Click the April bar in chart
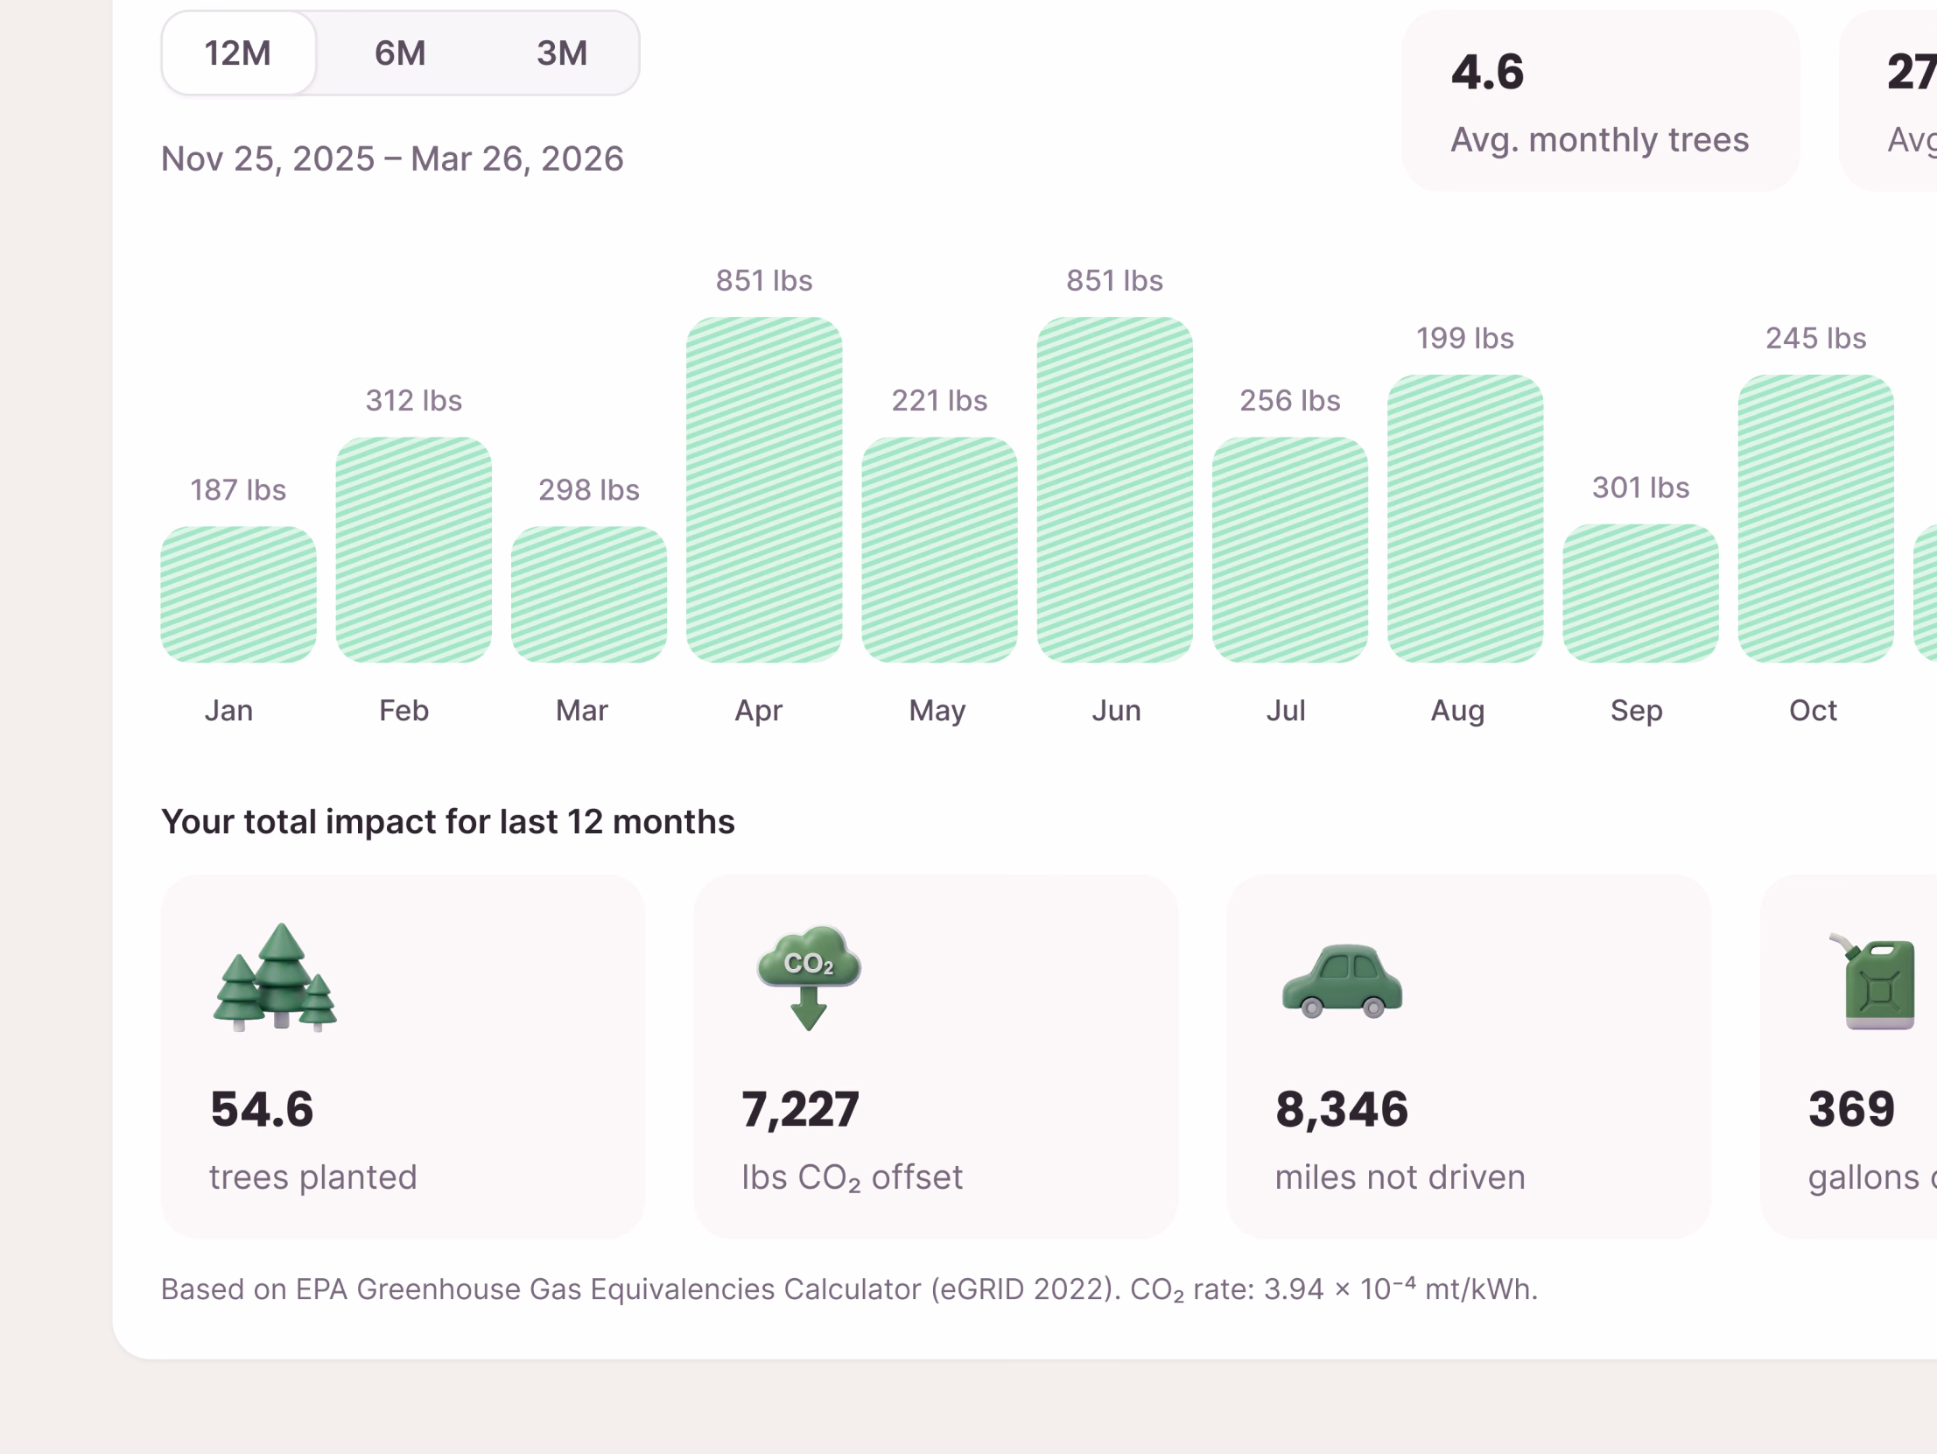The height and width of the screenshot is (1454, 1937). tap(763, 489)
